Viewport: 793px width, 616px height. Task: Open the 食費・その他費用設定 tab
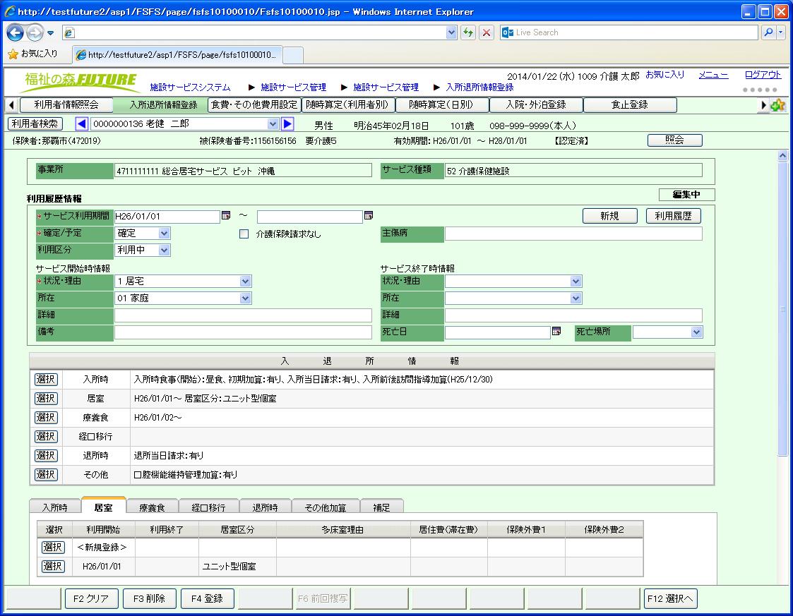pos(254,105)
